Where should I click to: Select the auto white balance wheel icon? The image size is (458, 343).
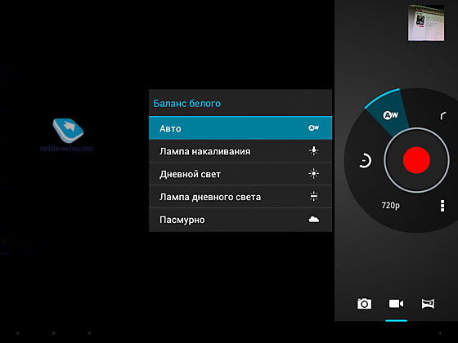pyautogui.click(x=391, y=115)
